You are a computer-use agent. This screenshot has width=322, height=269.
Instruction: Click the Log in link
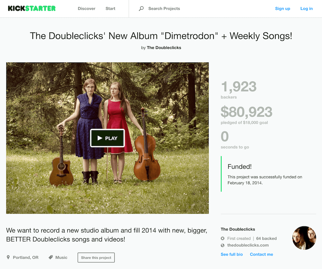(x=307, y=9)
